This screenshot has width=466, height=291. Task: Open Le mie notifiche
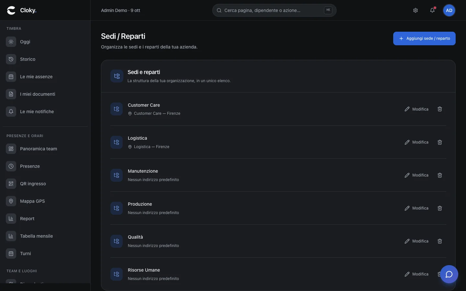coord(45,112)
